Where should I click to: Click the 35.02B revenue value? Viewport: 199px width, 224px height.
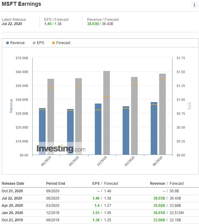(x=159, y=206)
